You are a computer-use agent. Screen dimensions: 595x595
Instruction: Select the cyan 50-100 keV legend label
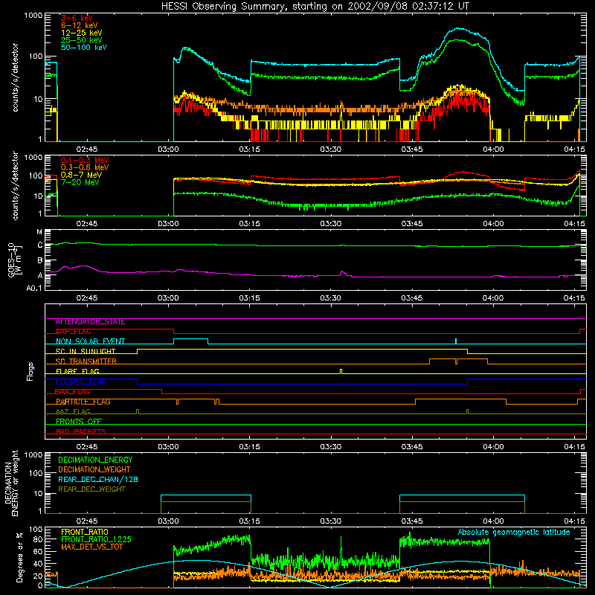click(83, 47)
